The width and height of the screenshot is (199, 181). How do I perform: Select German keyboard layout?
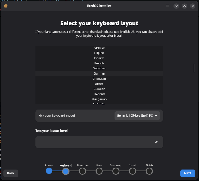coord(99,73)
